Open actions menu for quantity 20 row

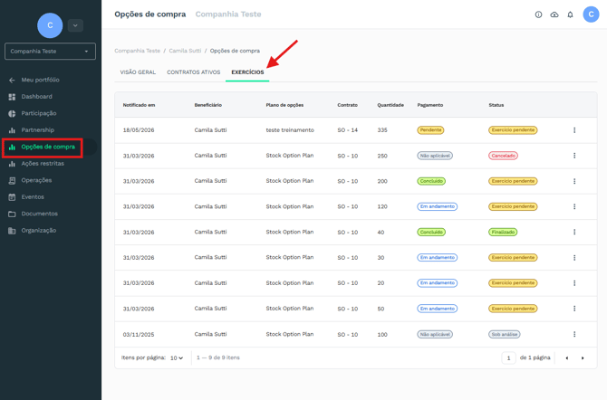(x=574, y=283)
